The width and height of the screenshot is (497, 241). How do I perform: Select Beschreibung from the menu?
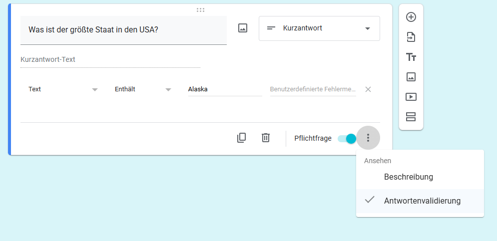pyautogui.click(x=420, y=177)
